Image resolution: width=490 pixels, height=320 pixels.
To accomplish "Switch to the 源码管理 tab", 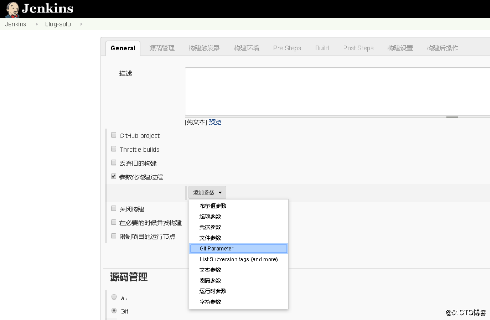I will coord(162,48).
